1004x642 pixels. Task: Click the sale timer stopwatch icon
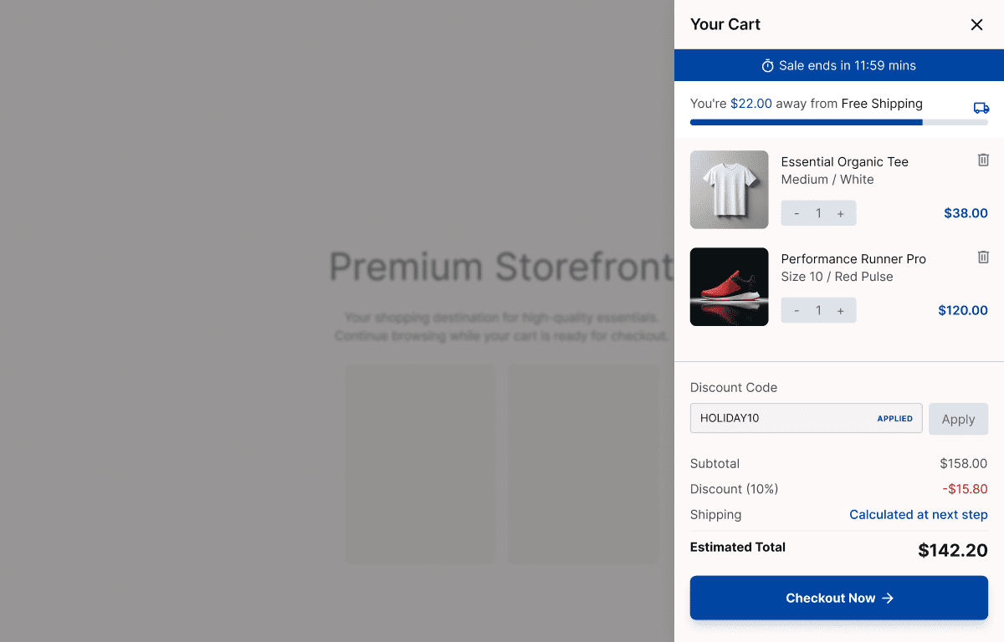click(x=767, y=65)
